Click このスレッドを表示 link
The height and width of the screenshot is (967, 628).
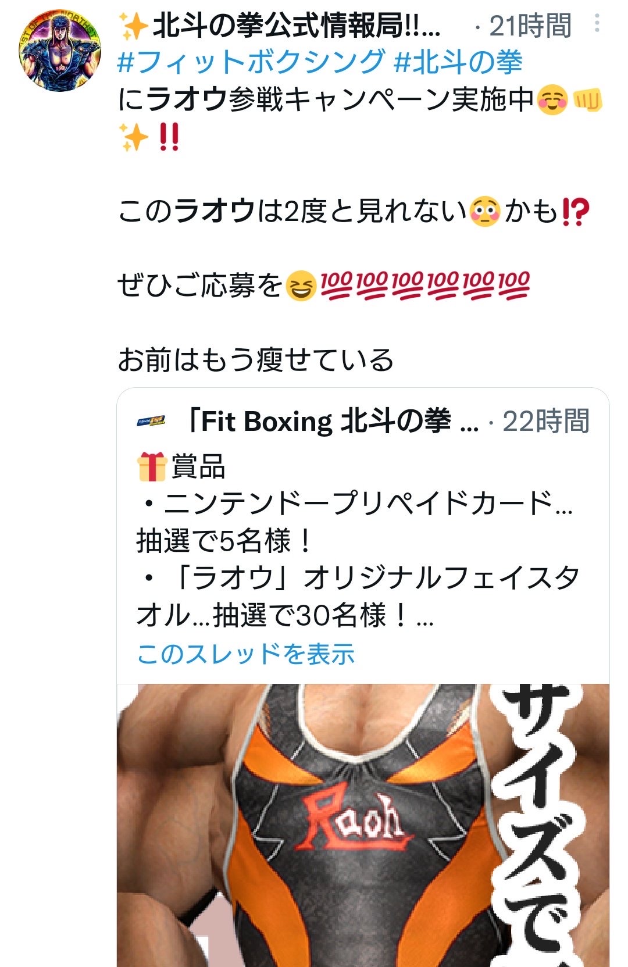click(246, 654)
